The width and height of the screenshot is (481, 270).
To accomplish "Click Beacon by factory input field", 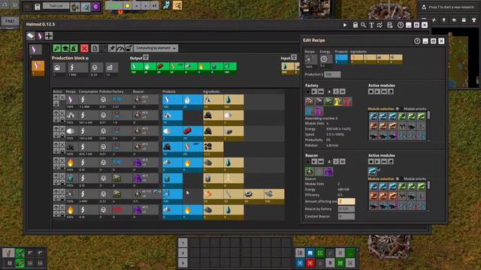I will pos(346,208).
